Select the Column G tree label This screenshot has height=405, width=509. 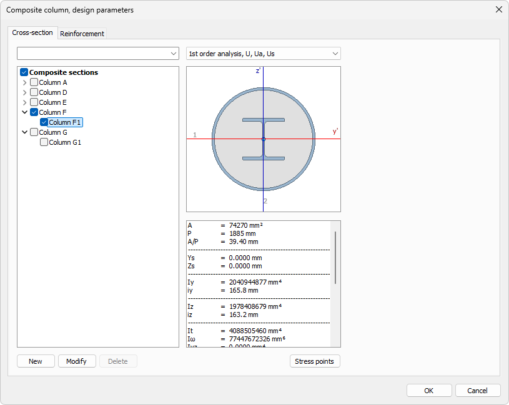point(53,132)
